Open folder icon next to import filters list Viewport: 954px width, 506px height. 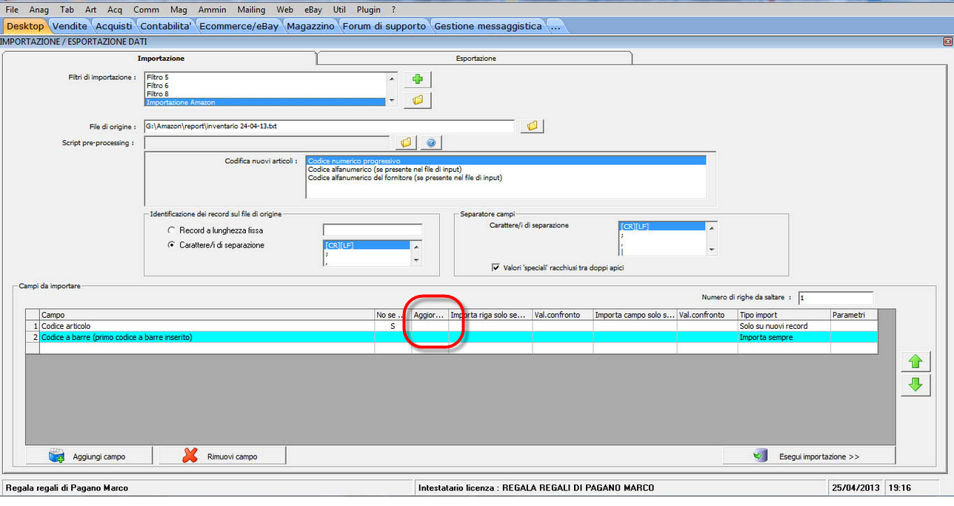(418, 99)
